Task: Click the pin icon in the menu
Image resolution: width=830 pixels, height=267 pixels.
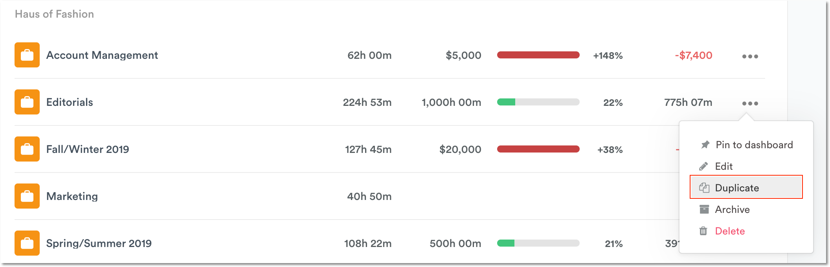Action: (705, 145)
